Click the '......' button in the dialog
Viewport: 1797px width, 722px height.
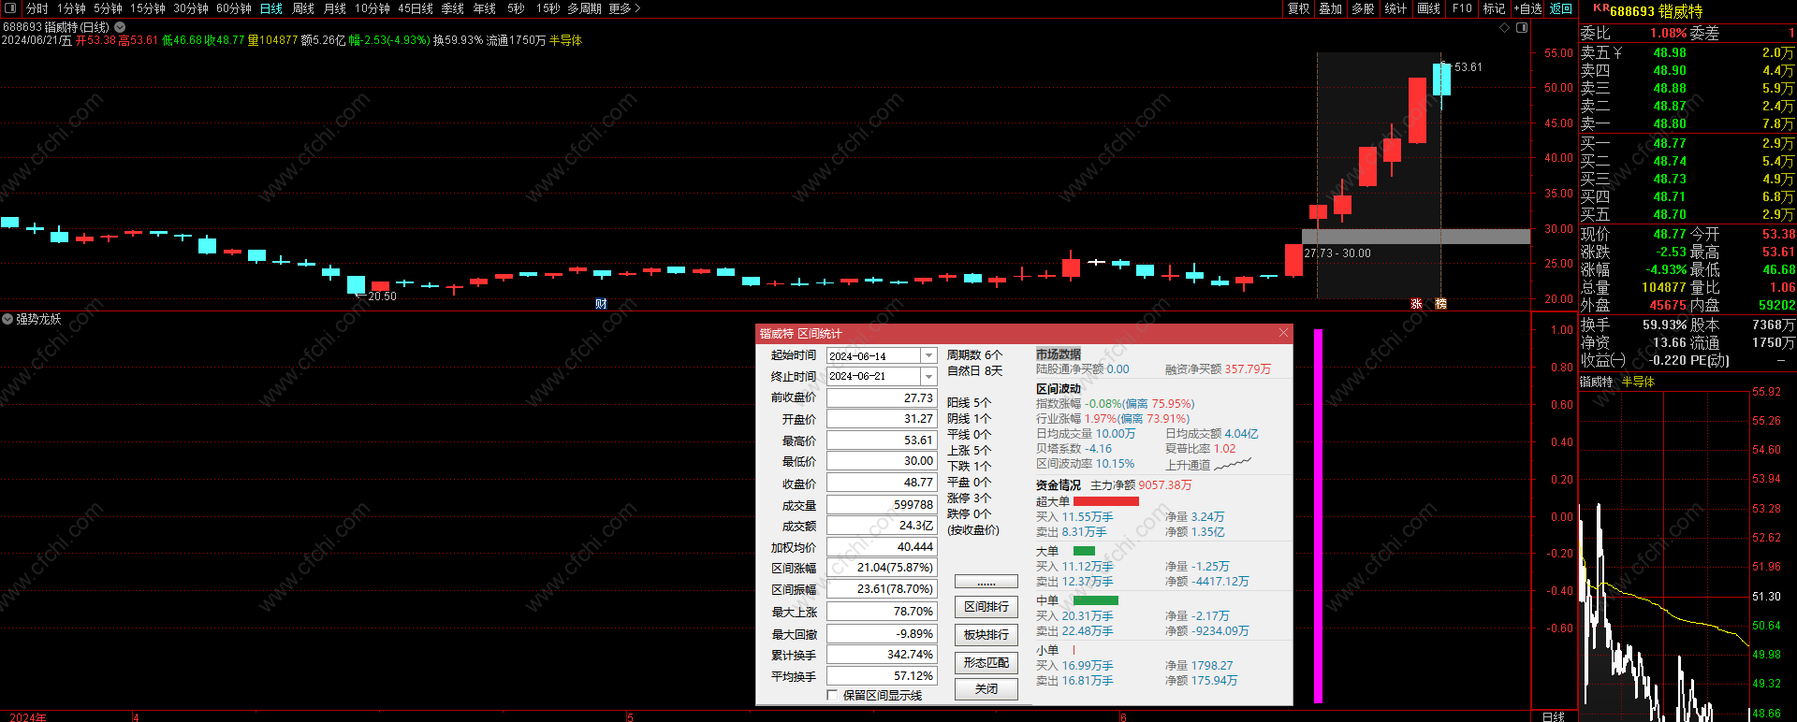[x=986, y=582]
